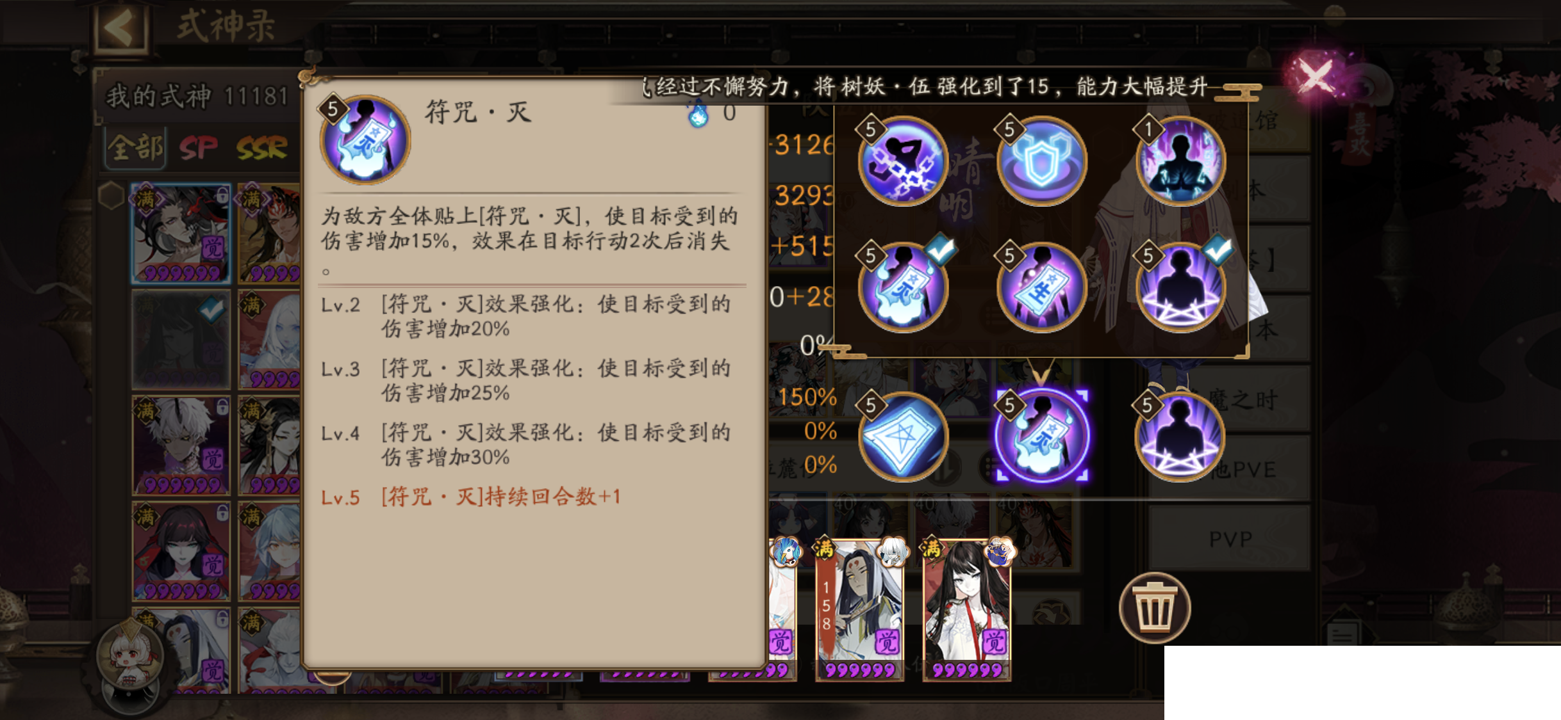Click the highlighted 灭 talisman skill in bottom row
The height and width of the screenshot is (720, 1561).
1041,436
